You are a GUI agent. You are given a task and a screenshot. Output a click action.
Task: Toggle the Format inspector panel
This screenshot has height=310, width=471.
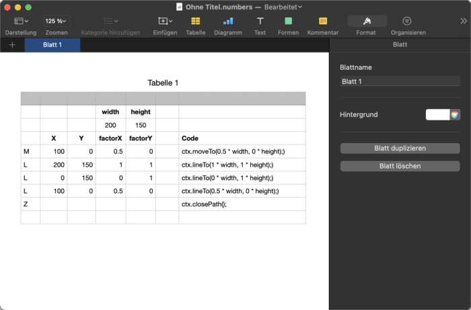tap(367, 21)
